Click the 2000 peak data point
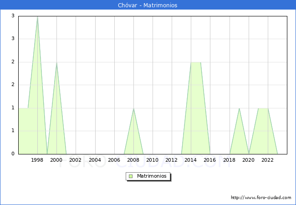296x205 pixels. (x=56, y=62)
